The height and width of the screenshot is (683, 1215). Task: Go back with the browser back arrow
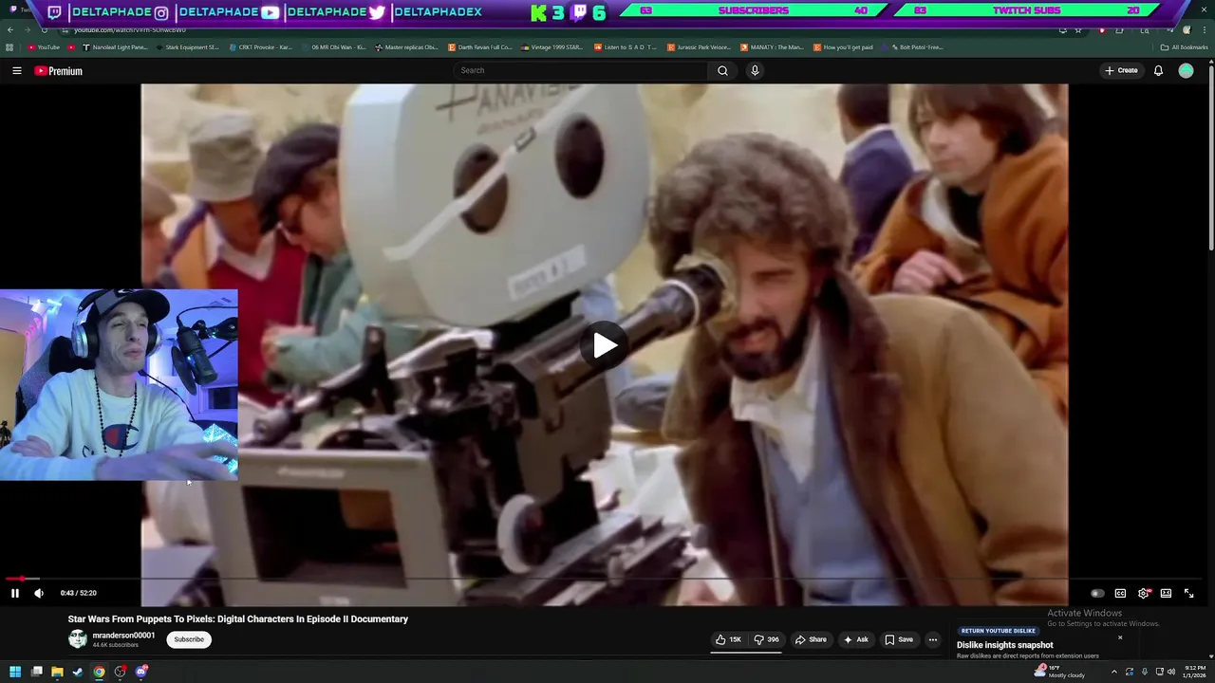point(9,30)
